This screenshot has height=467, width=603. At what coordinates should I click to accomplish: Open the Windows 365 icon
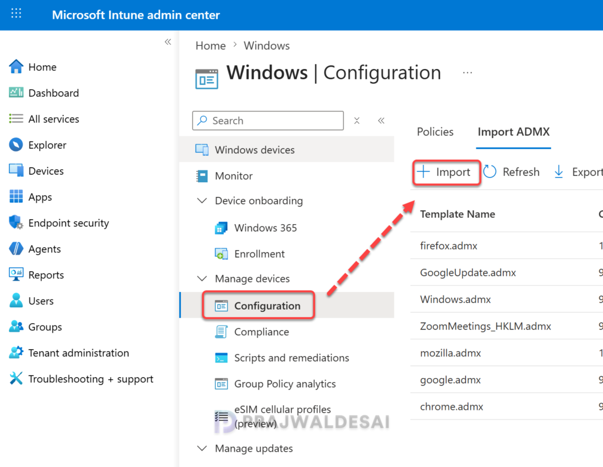[x=221, y=228]
